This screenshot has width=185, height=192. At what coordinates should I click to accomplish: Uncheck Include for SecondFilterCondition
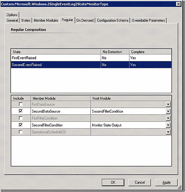pyautogui.click(x=21, y=125)
